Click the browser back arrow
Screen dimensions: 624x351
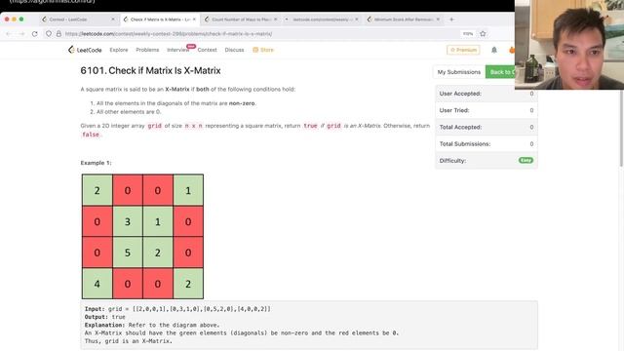pos(9,34)
